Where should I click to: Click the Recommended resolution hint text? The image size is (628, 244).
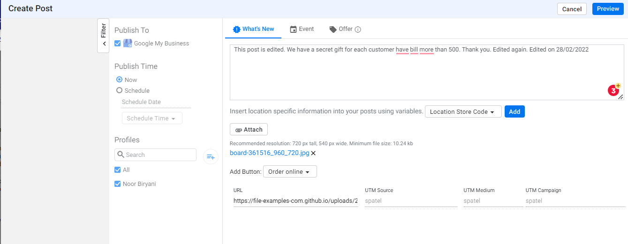pos(321,143)
